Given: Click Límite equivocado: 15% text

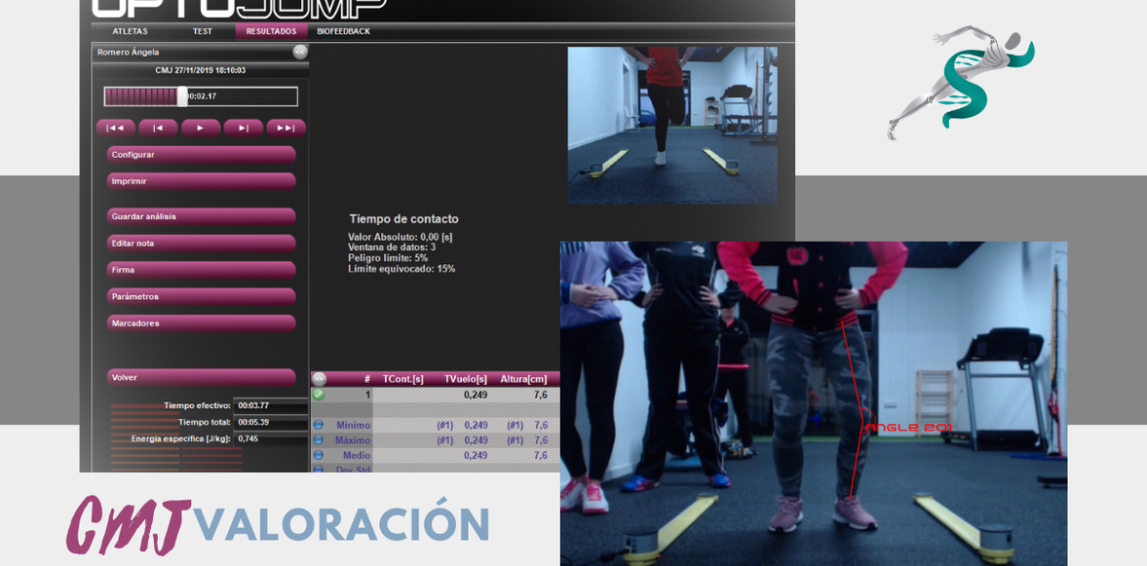Looking at the screenshot, I should coord(402,268).
